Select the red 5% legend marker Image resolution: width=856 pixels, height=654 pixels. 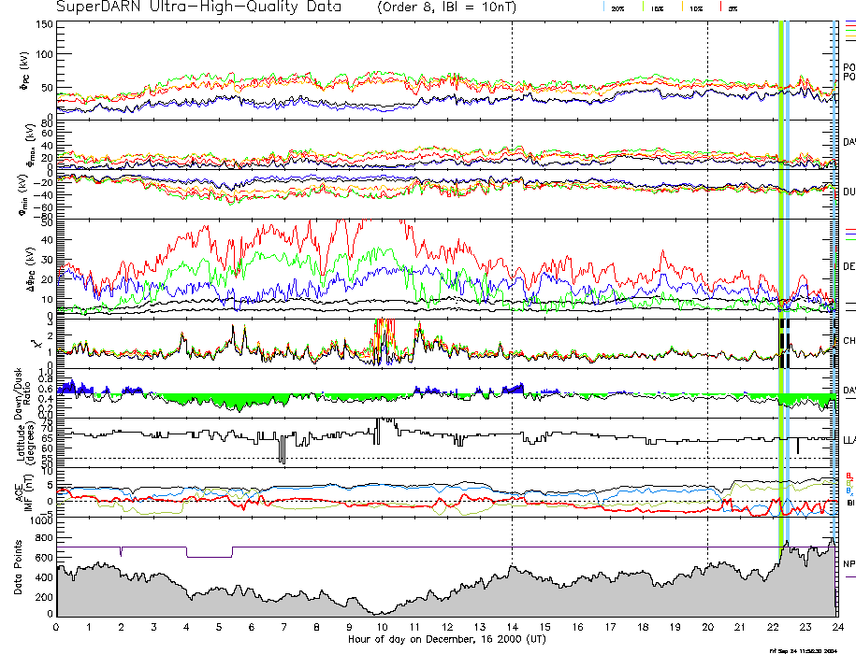click(x=720, y=7)
